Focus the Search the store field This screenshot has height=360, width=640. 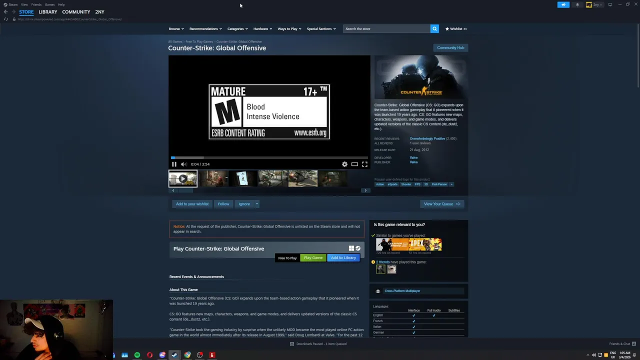tap(386, 28)
